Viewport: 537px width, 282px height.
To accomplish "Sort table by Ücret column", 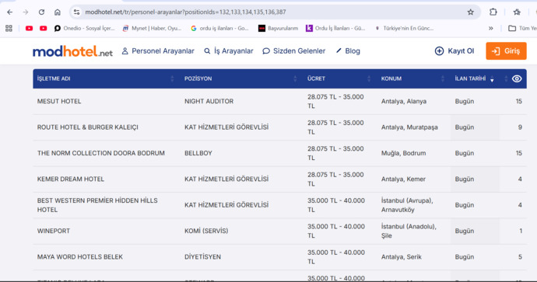I will tap(339, 78).
